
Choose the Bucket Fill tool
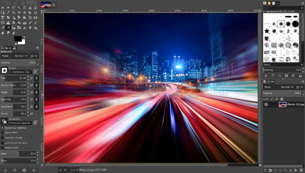pos(19,23)
